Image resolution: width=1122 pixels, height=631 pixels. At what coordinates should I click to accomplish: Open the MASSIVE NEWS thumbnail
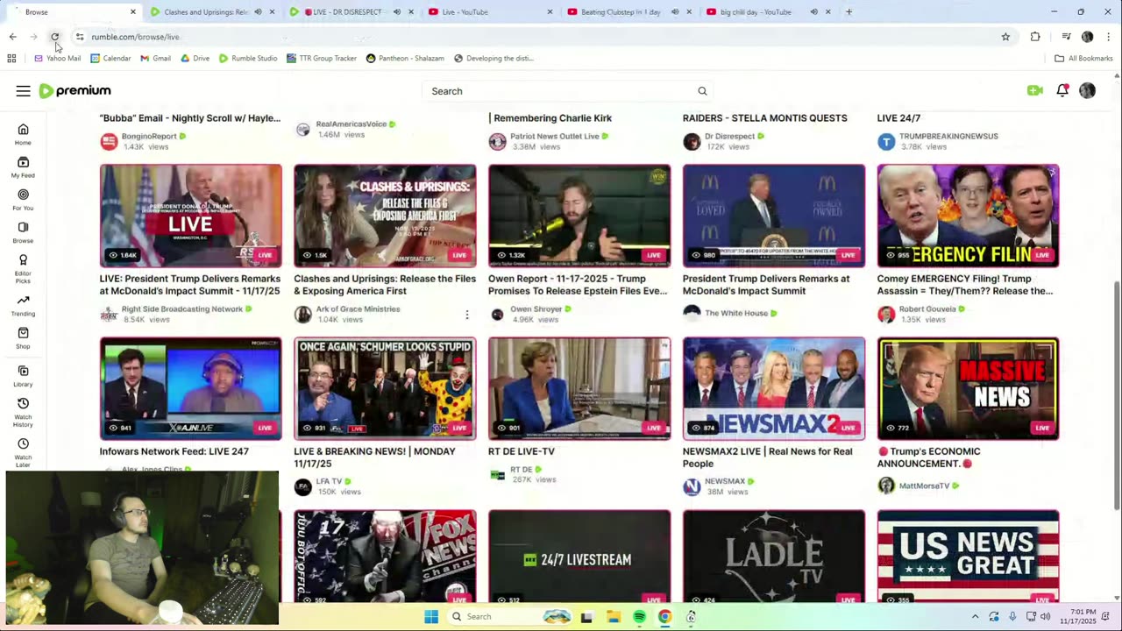[x=968, y=388]
